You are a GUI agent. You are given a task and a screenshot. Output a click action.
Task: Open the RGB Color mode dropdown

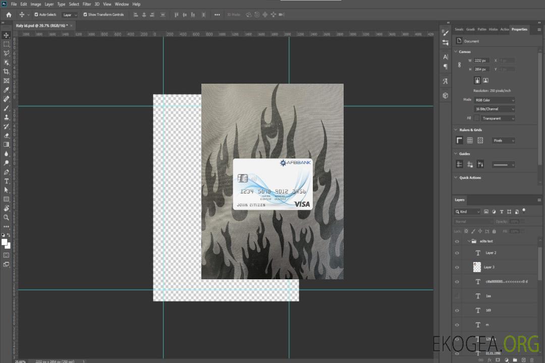[x=495, y=100]
